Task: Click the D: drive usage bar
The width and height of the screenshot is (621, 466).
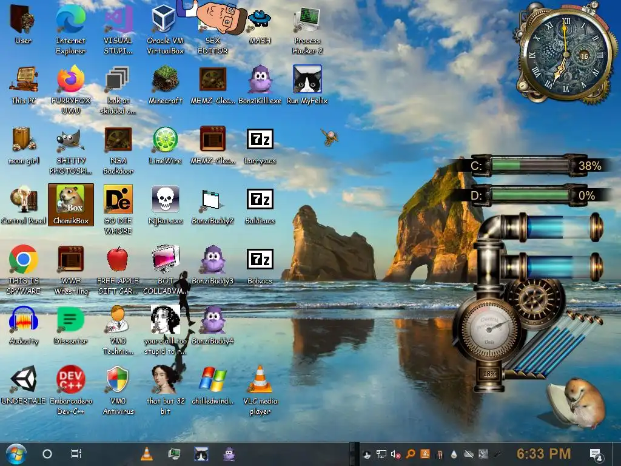Action: (531, 196)
